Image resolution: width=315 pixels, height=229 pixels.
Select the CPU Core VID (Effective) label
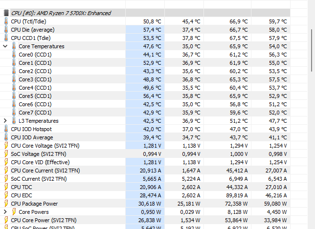[41, 162]
